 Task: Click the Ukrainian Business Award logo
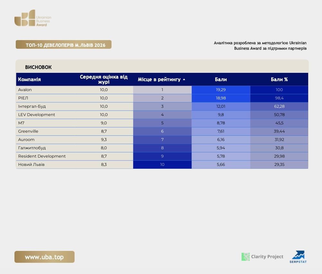(33, 18)
